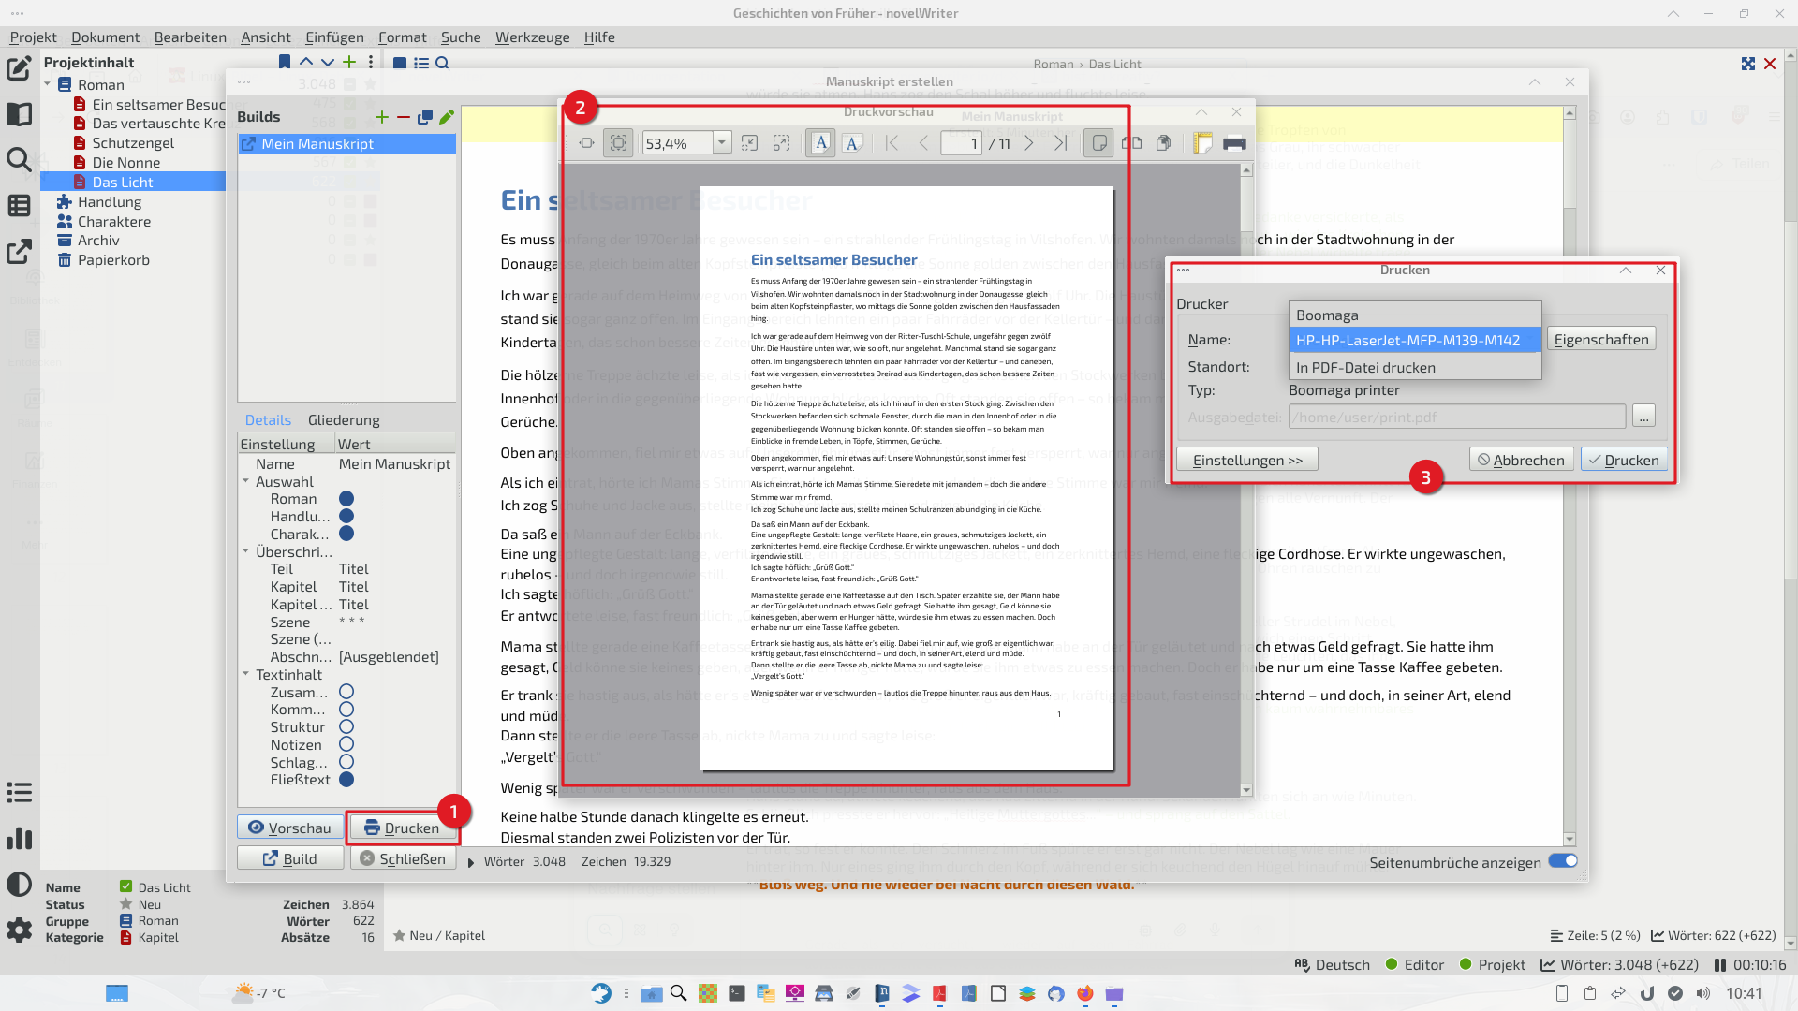
Task: Open the Werkzeuge menu
Action: [532, 37]
